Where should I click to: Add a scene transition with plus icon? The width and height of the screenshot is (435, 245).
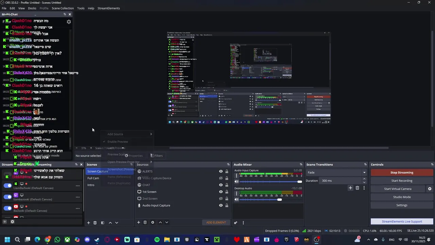tap(350, 188)
